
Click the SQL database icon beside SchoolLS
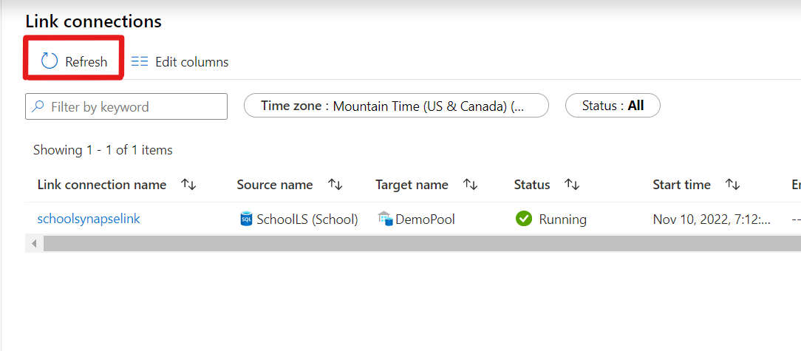tap(246, 219)
